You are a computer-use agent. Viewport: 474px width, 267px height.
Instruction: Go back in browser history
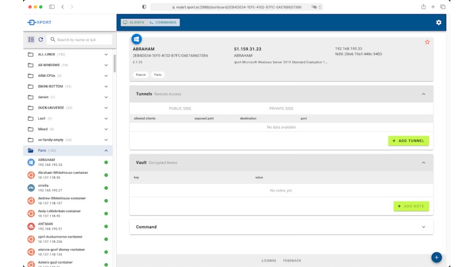point(63,7)
